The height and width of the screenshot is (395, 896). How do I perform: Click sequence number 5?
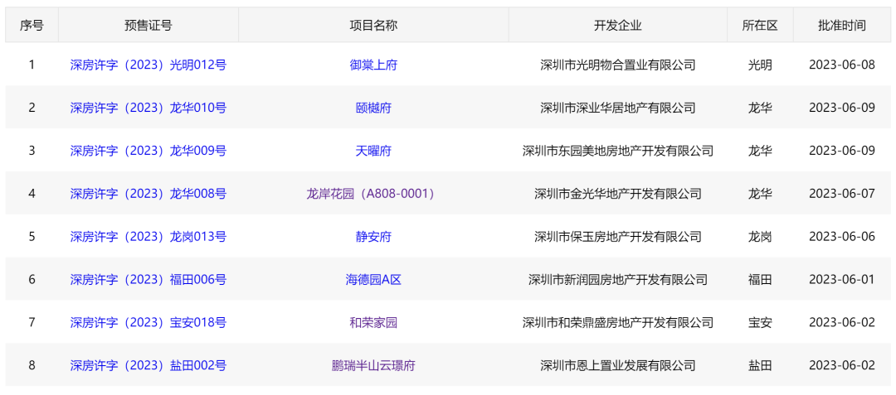tap(32, 237)
